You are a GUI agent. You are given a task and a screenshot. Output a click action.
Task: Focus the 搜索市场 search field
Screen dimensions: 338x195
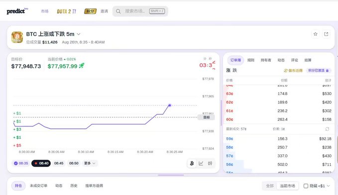pyautogui.click(x=140, y=11)
